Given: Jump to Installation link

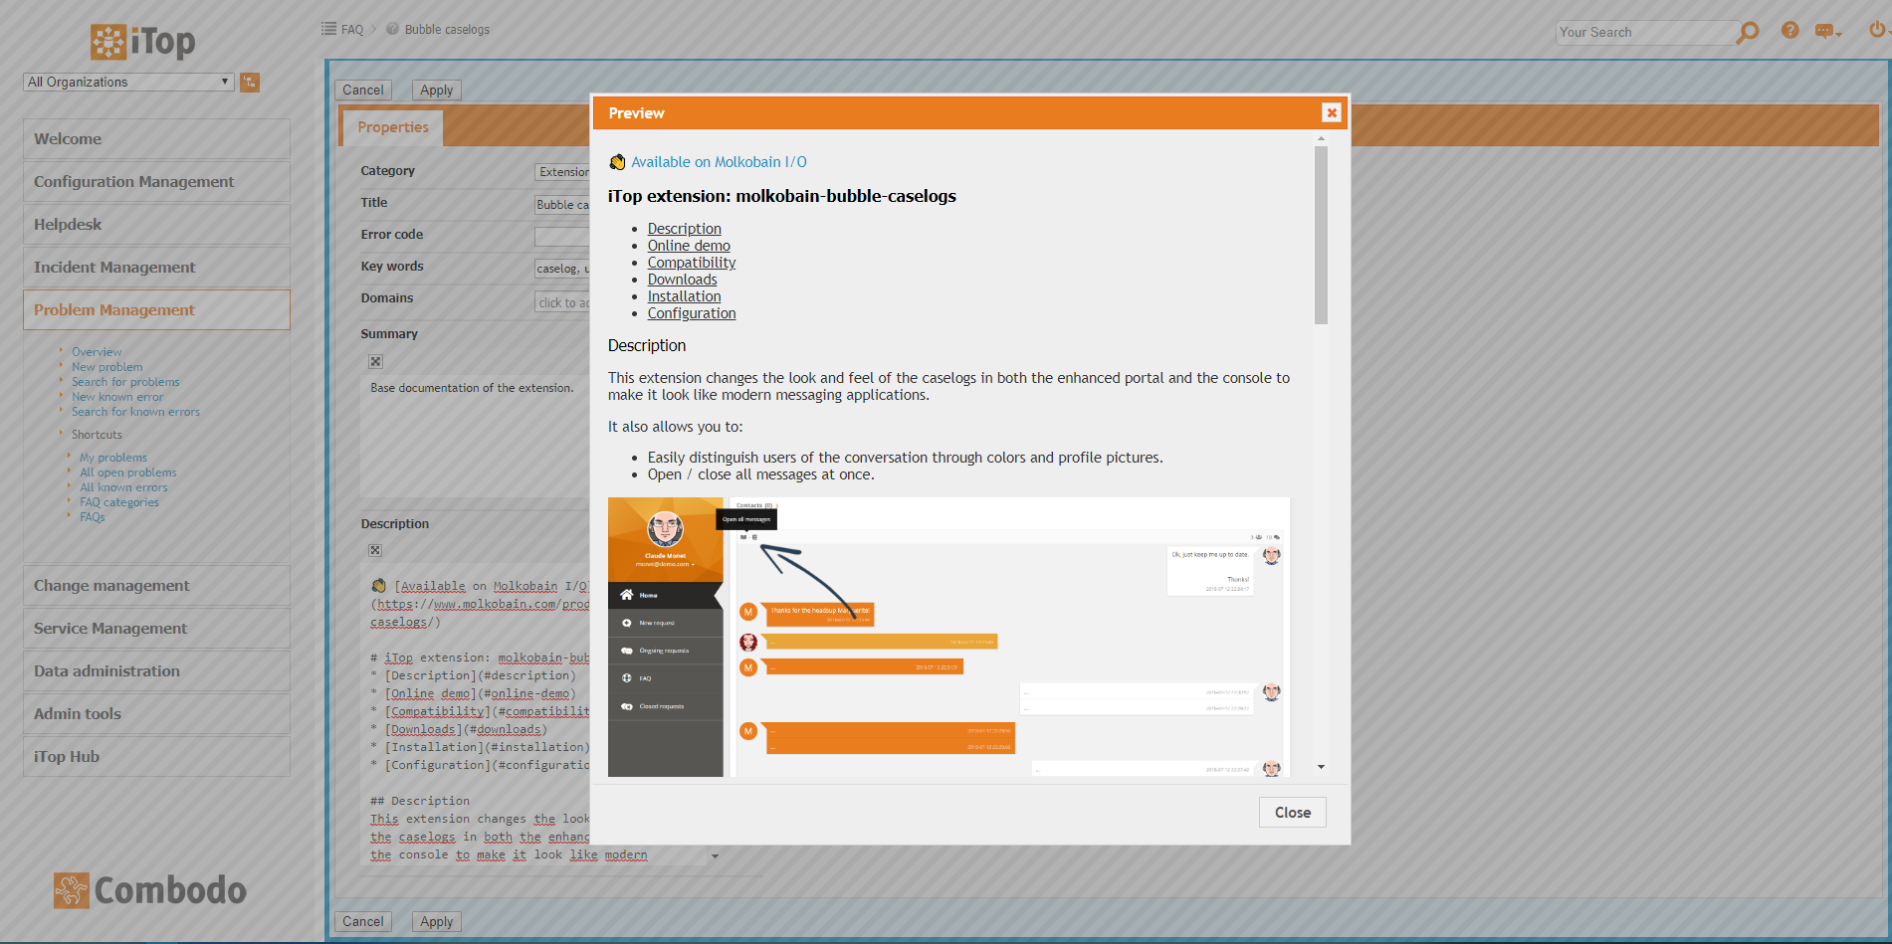Looking at the screenshot, I should pyautogui.click(x=684, y=296).
